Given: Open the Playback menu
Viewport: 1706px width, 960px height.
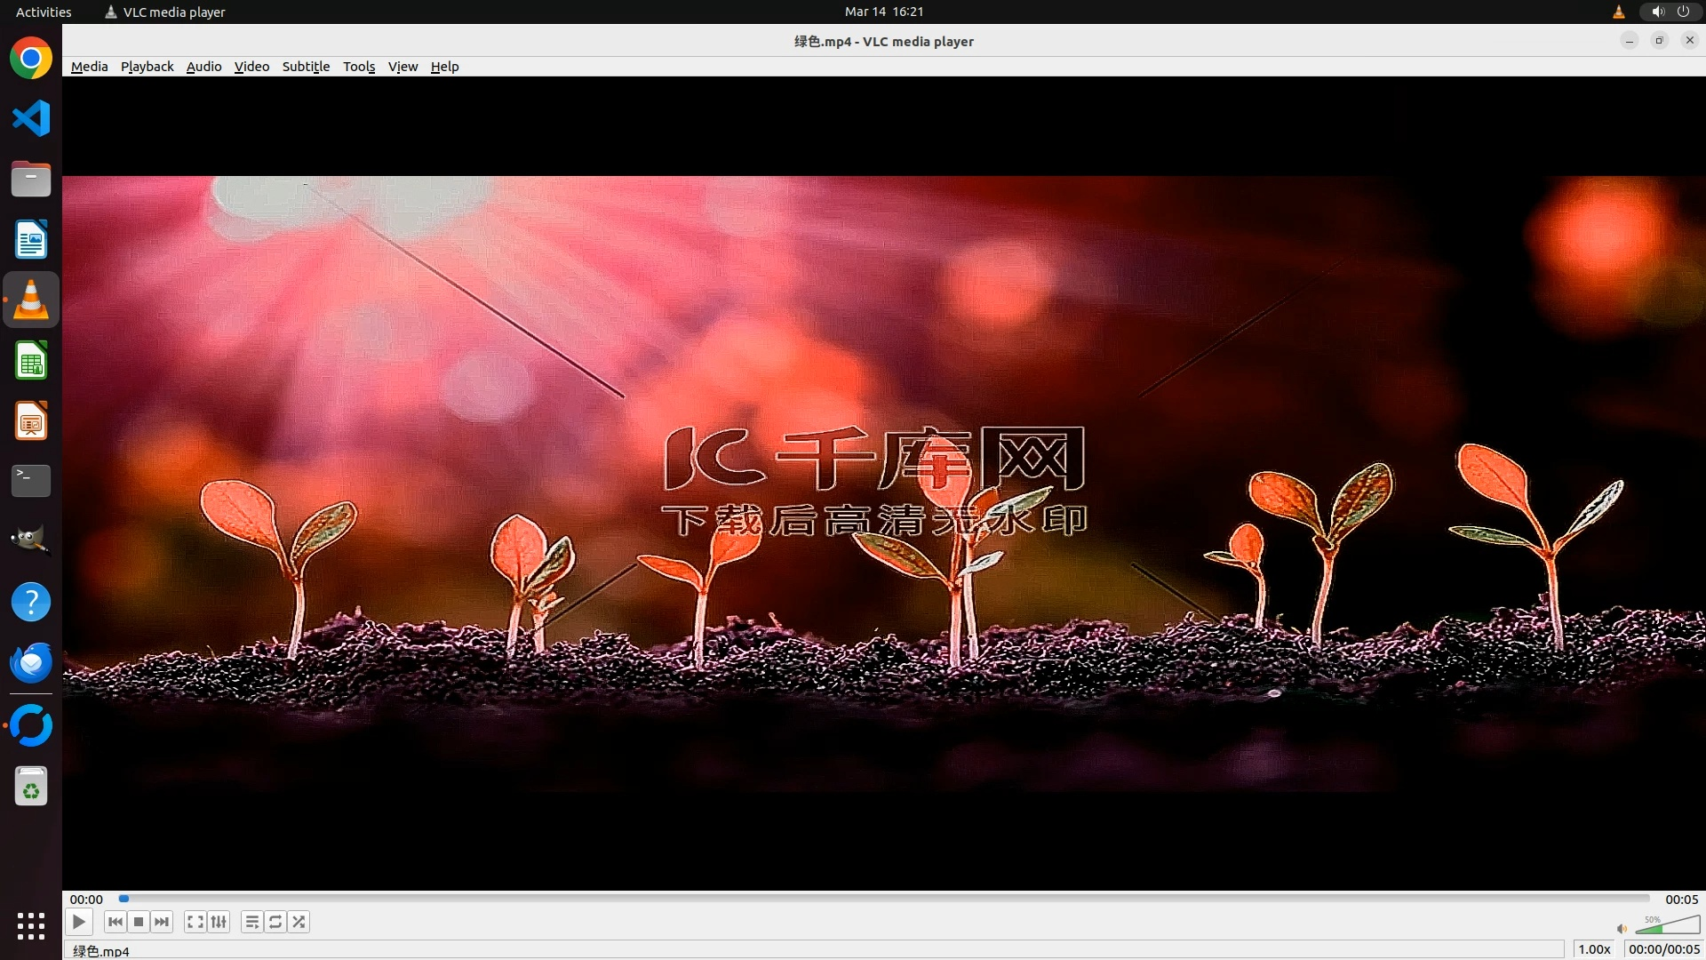Looking at the screenshot, I should tap(147, 67).
